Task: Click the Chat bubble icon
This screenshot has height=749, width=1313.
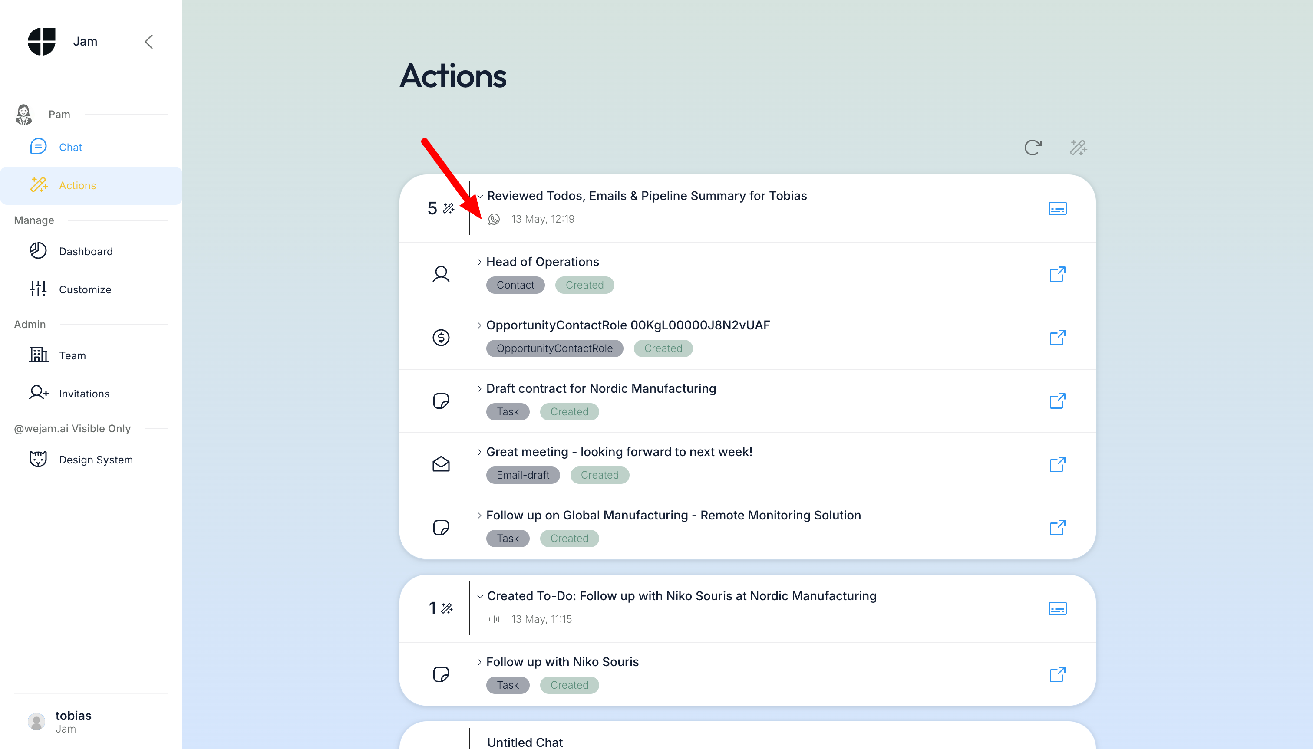Action: [x=38, y=147]
